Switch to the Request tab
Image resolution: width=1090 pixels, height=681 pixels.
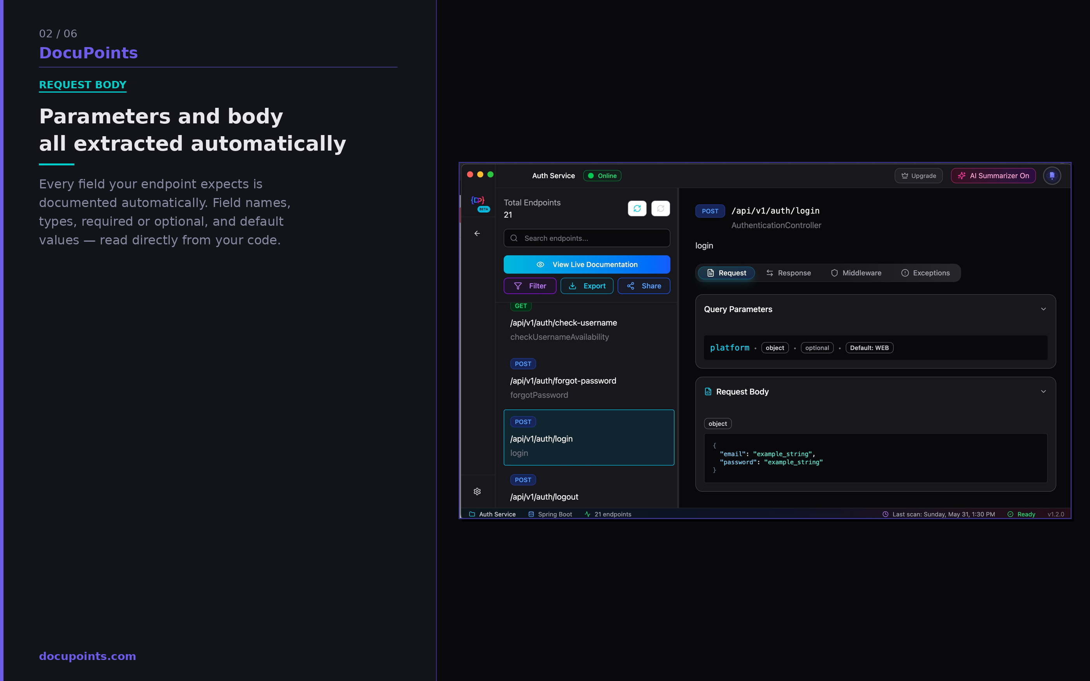726,273
